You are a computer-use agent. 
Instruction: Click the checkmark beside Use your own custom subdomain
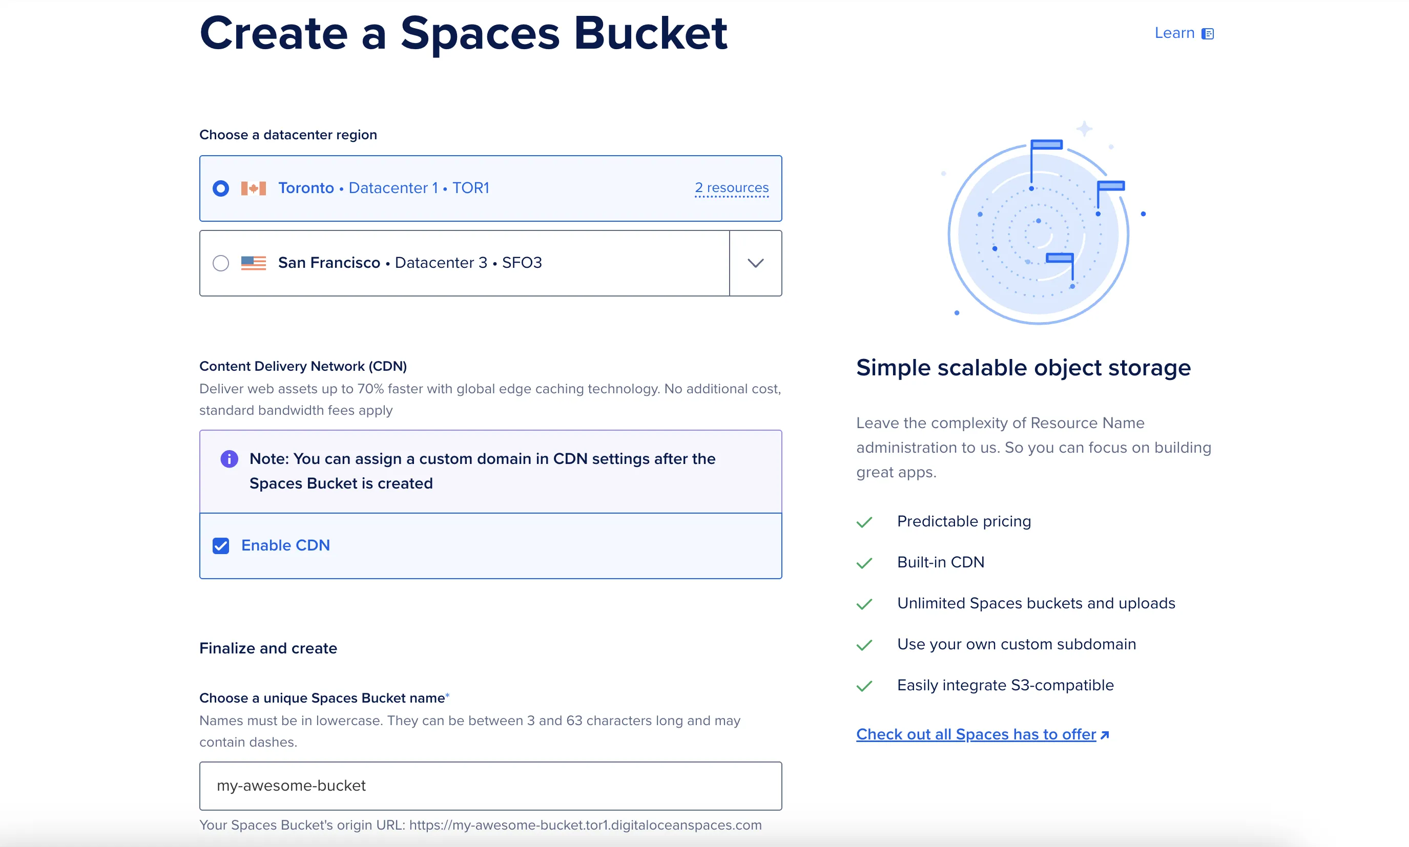tap(864, 645)
